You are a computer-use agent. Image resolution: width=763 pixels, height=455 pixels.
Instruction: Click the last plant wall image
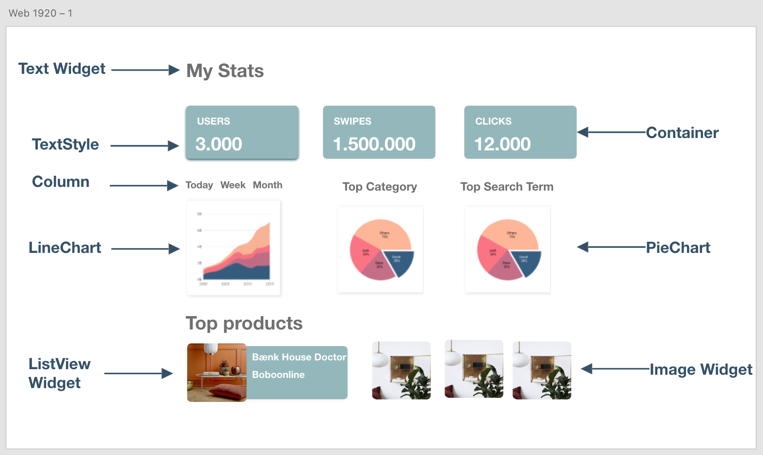(542, 370)
